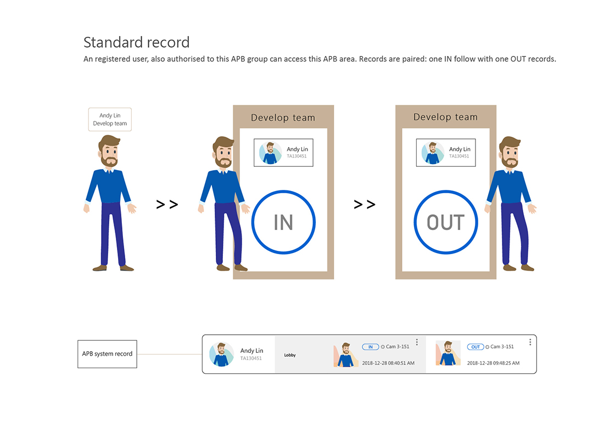Viewport: 604px width, 427px height.
Task: Click the IN badge in the record
Action: [x=370, y=347]
